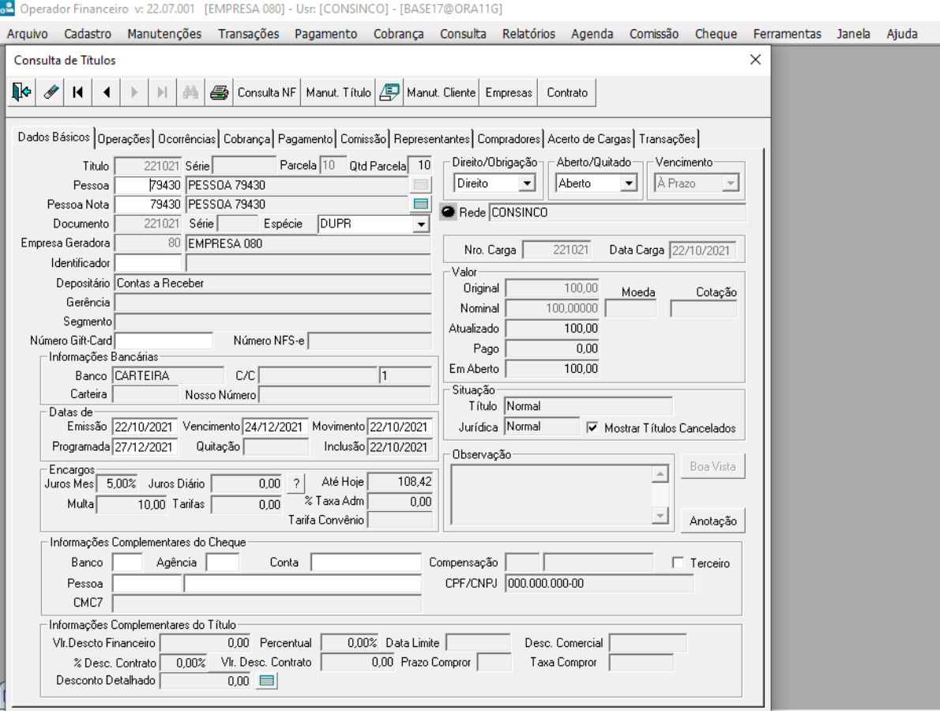
Task: Click the black circle icon beside Rede
Action: pyautogui.click(x=449, y=213)
